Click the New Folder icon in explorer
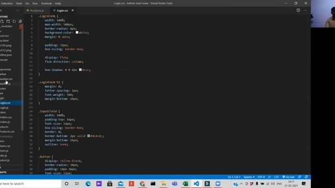This screenshot has height=188, width=335. (x=8, y=21)
